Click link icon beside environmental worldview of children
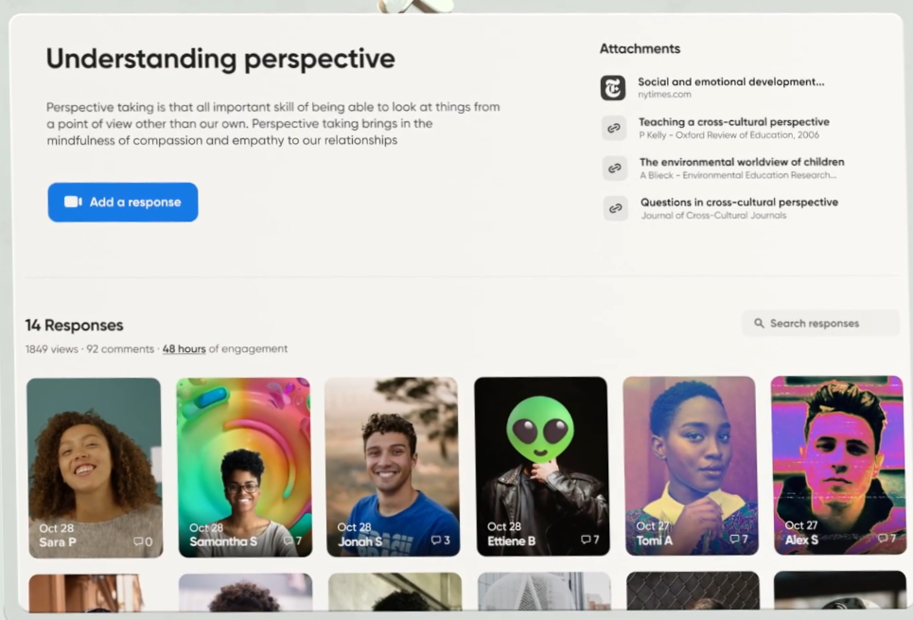913x620 pixels. (614, 168)
